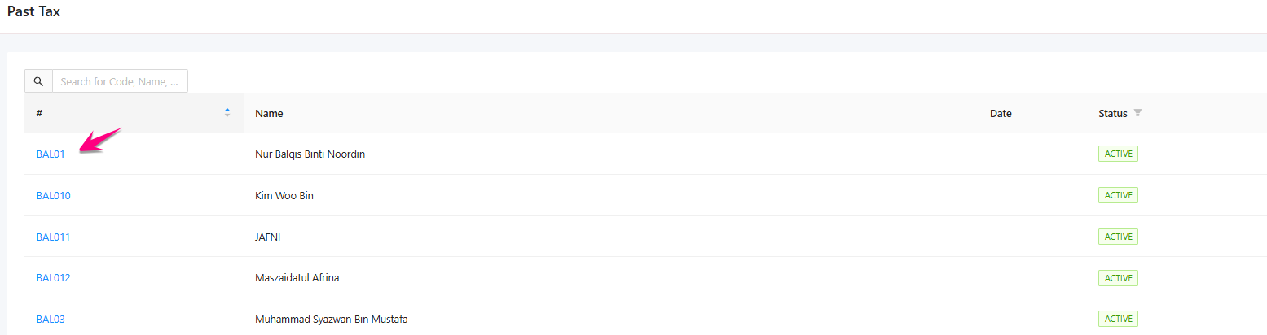
Task: Click the magnifier search icon button
Action: 38,81
